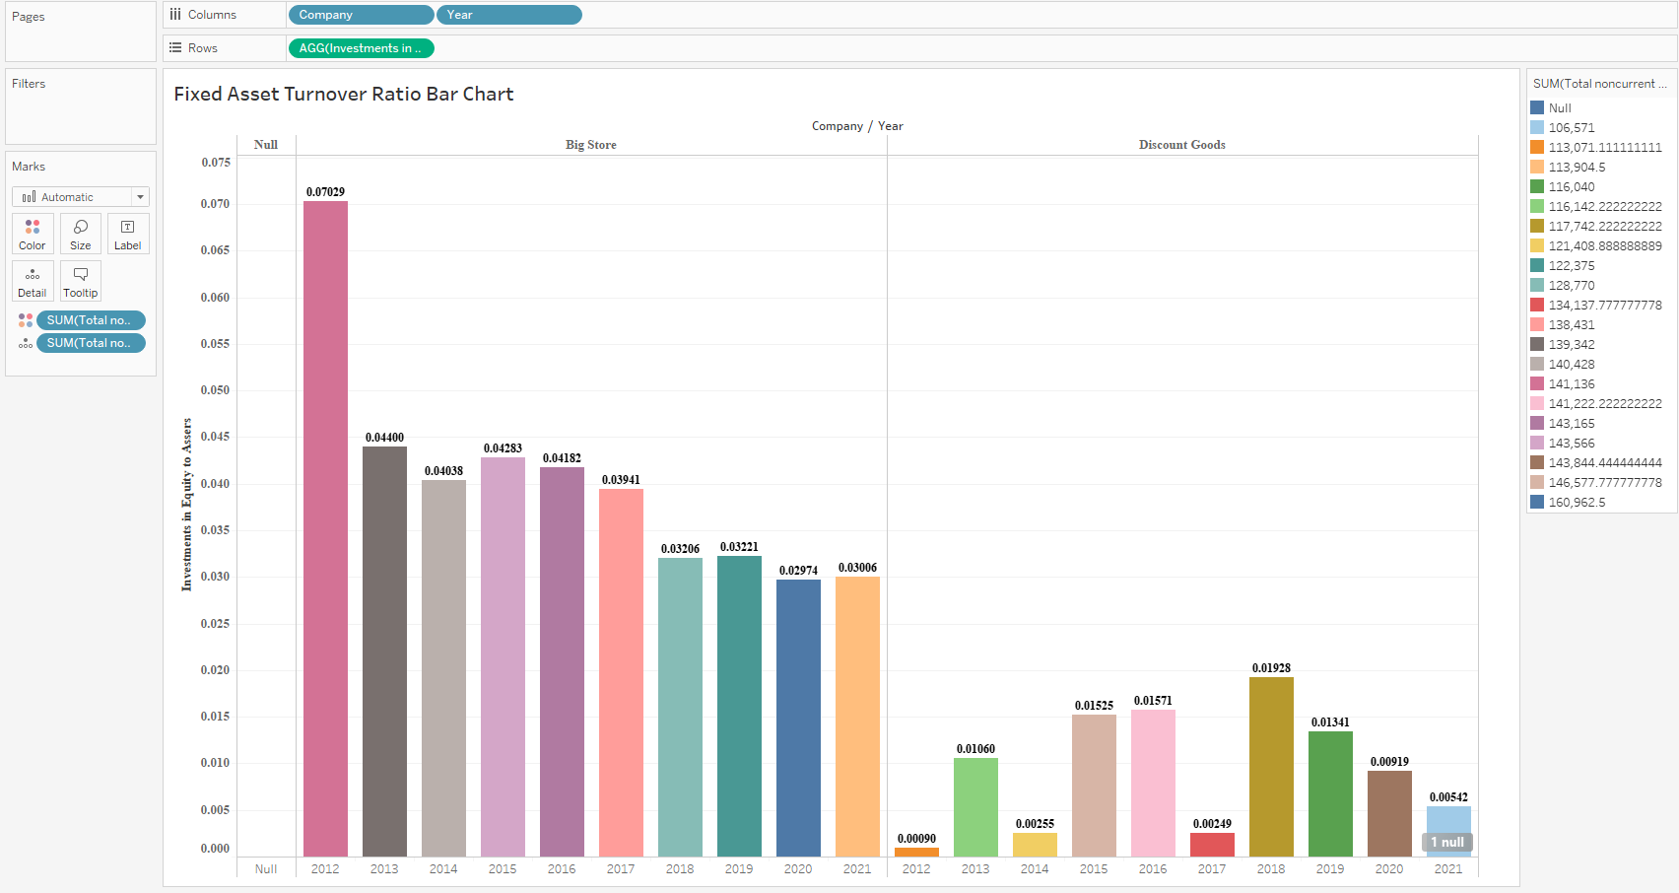Screen dimensions: 1679x893
Task: Click the Company / Year header label
Action: click(857, 126)
